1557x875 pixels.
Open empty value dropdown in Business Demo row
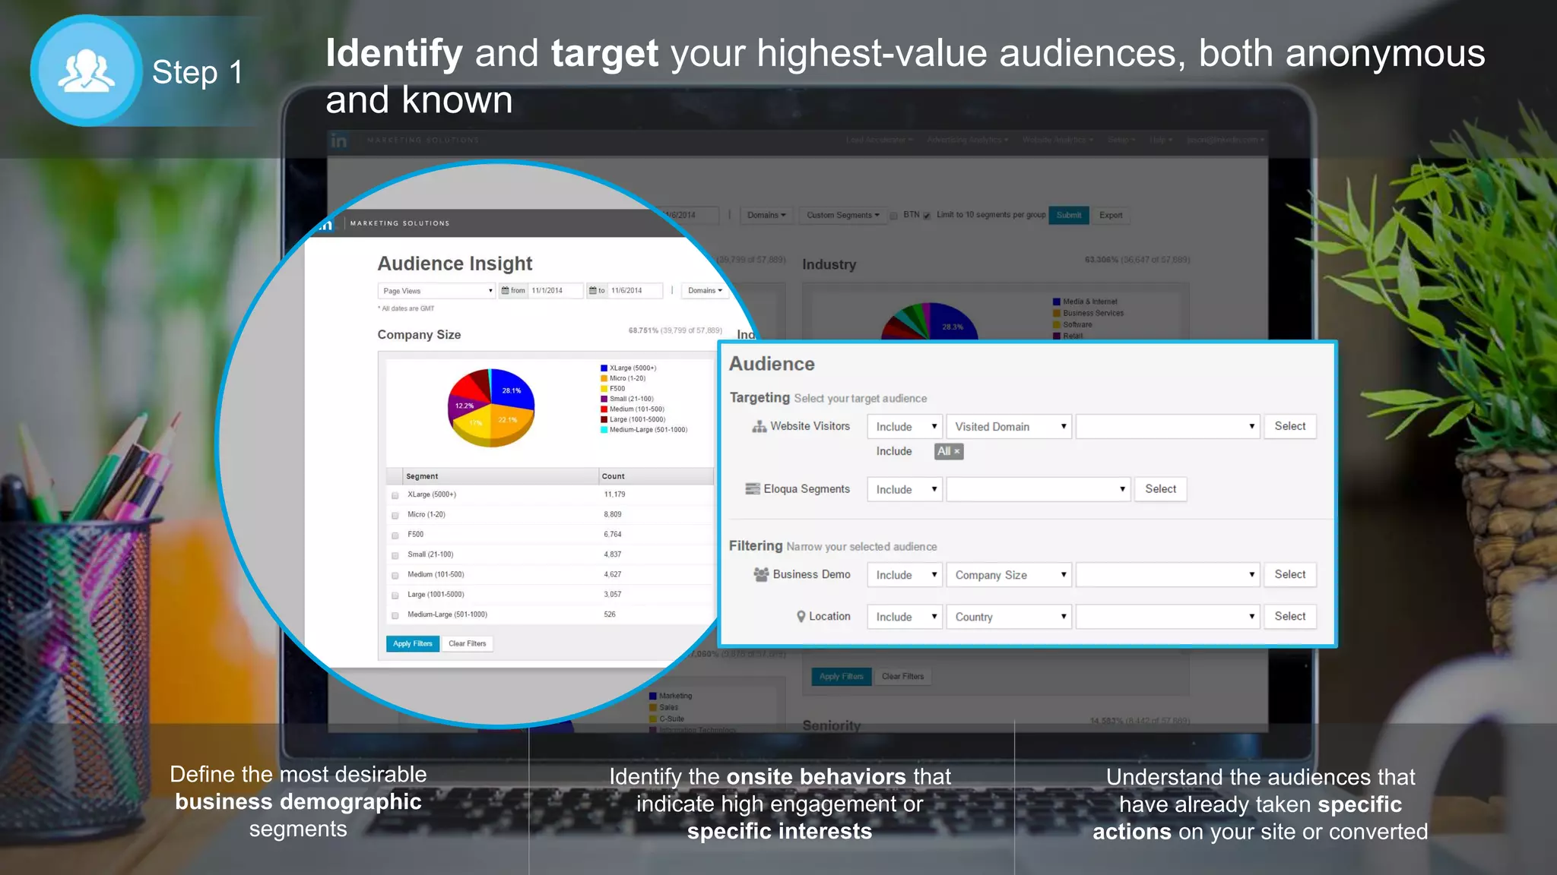pyautogui.click(x=1168, y=575)
